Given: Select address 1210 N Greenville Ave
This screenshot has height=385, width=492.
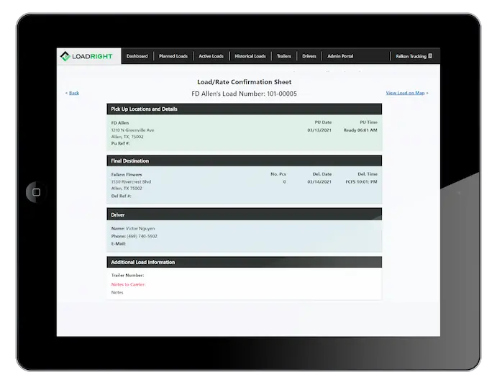Looking at the screenshot, I should (132, 130).
